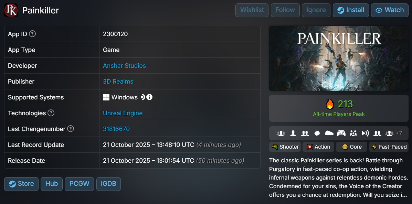Toggle Follow for Painkiller

click(285, 10)
